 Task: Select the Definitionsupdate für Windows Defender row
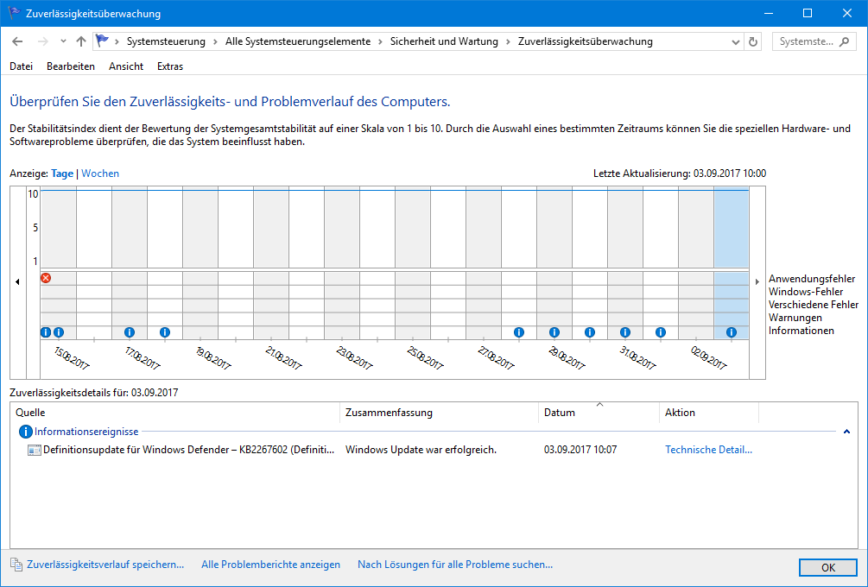434,450
